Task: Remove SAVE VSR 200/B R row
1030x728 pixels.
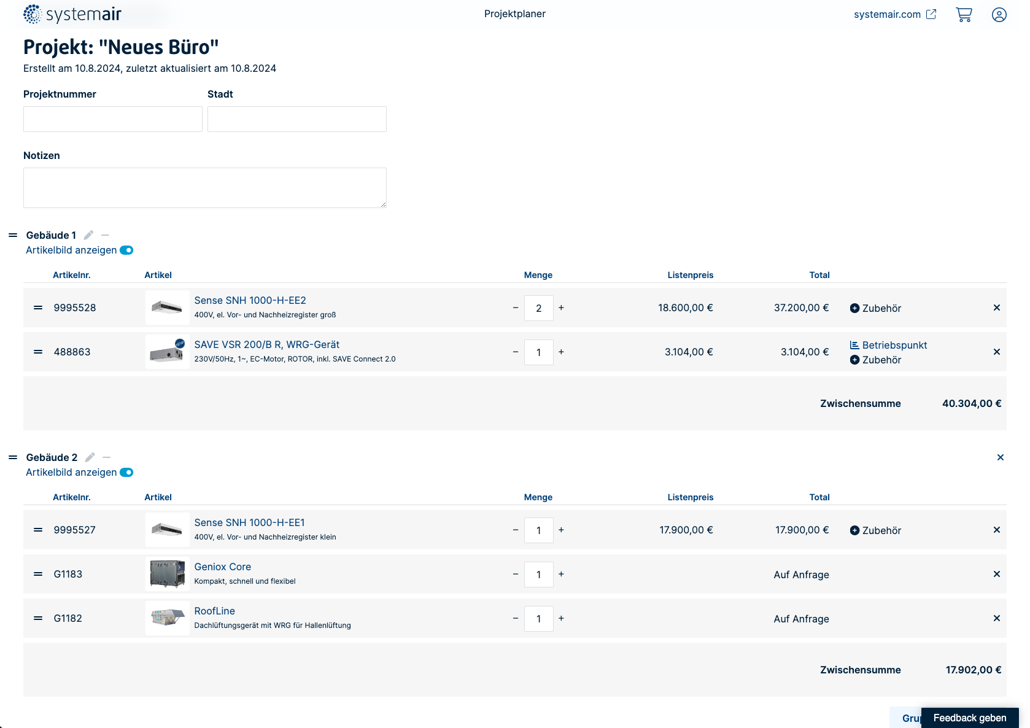Action: [x=997, y=352]
